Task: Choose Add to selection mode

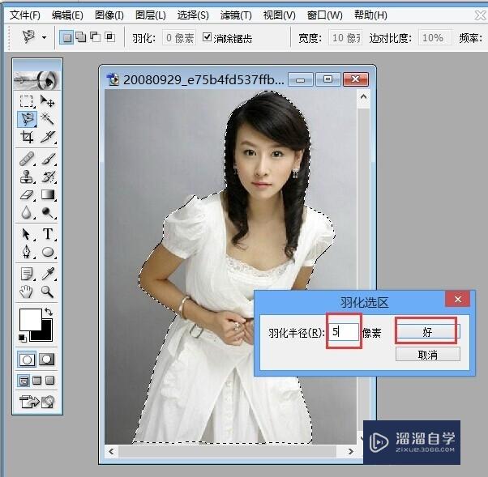Action: coord(81,37)
